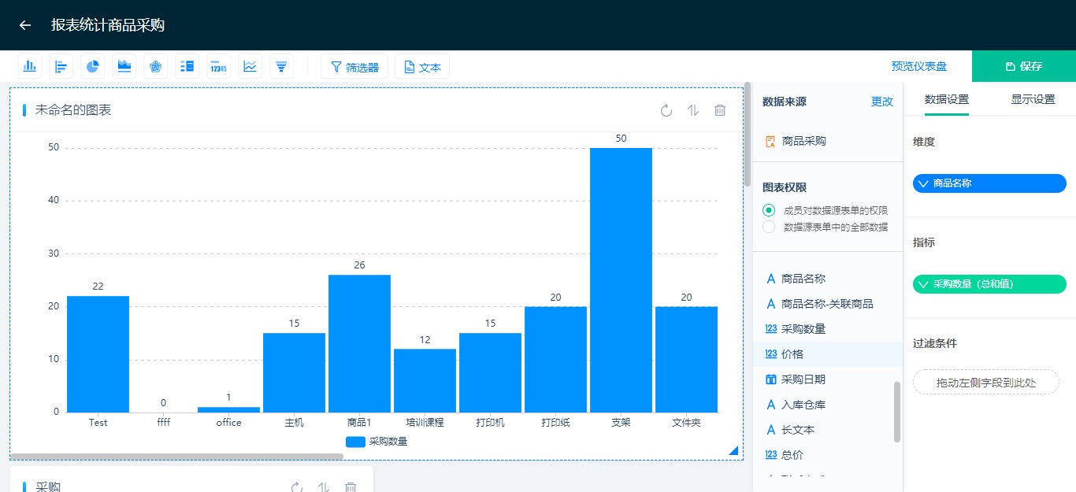Insert a detail table widget

pyautogui.click(x=187, y=66)
